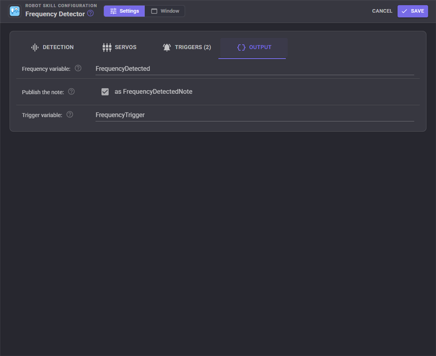Select the Output tab
The image size is (436, 356).
254,47
